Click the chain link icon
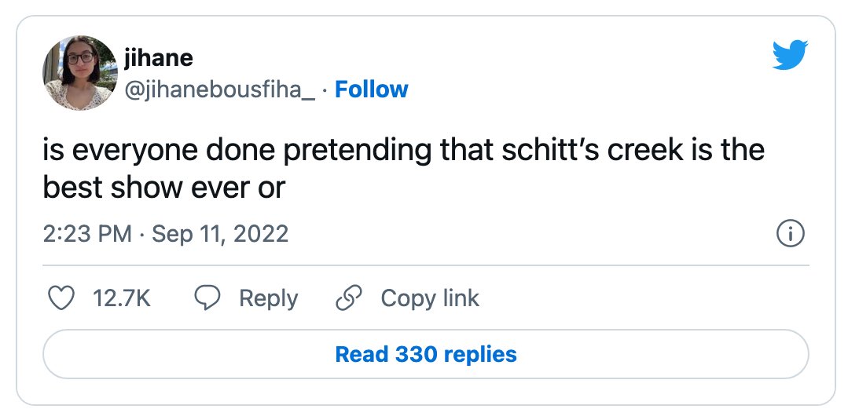Viewport: 848px width, 420px height. (349, 298)
